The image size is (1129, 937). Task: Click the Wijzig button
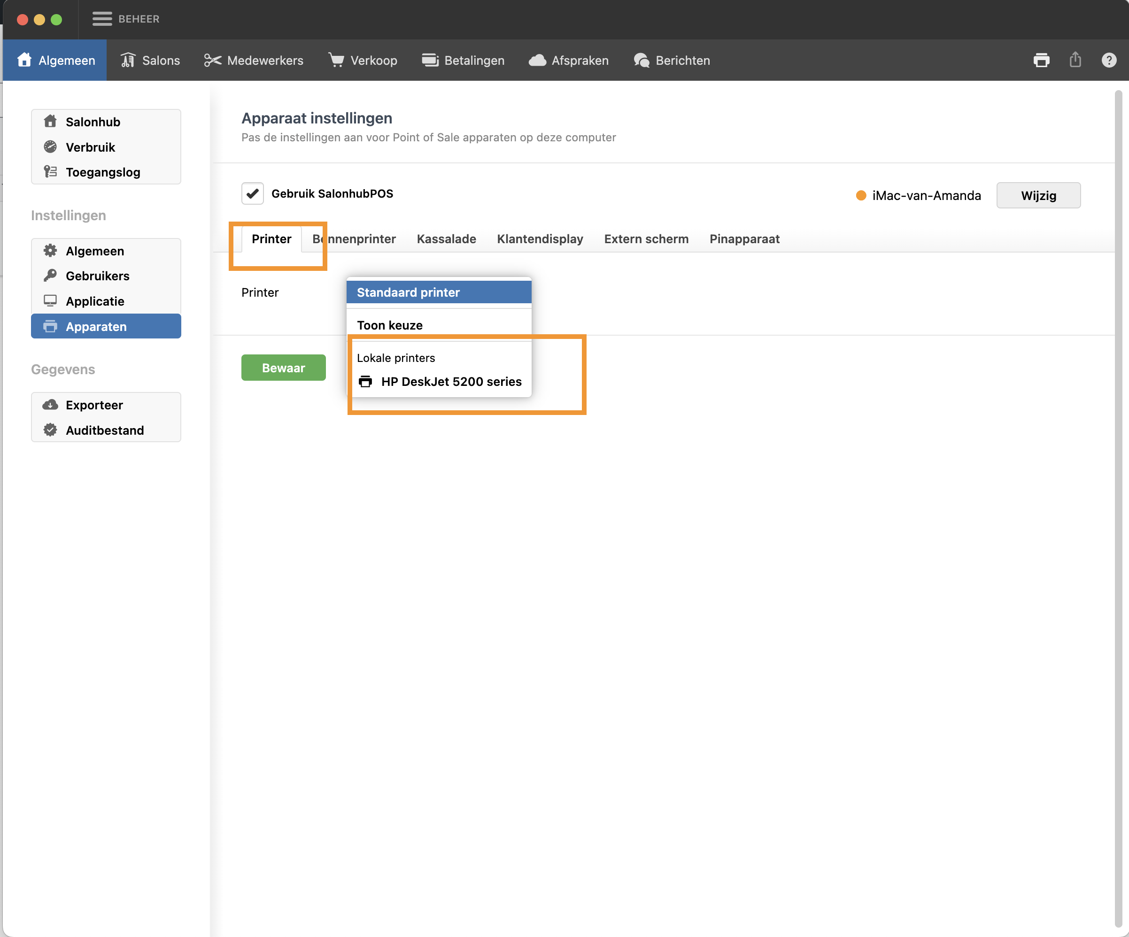(1038, 196)
